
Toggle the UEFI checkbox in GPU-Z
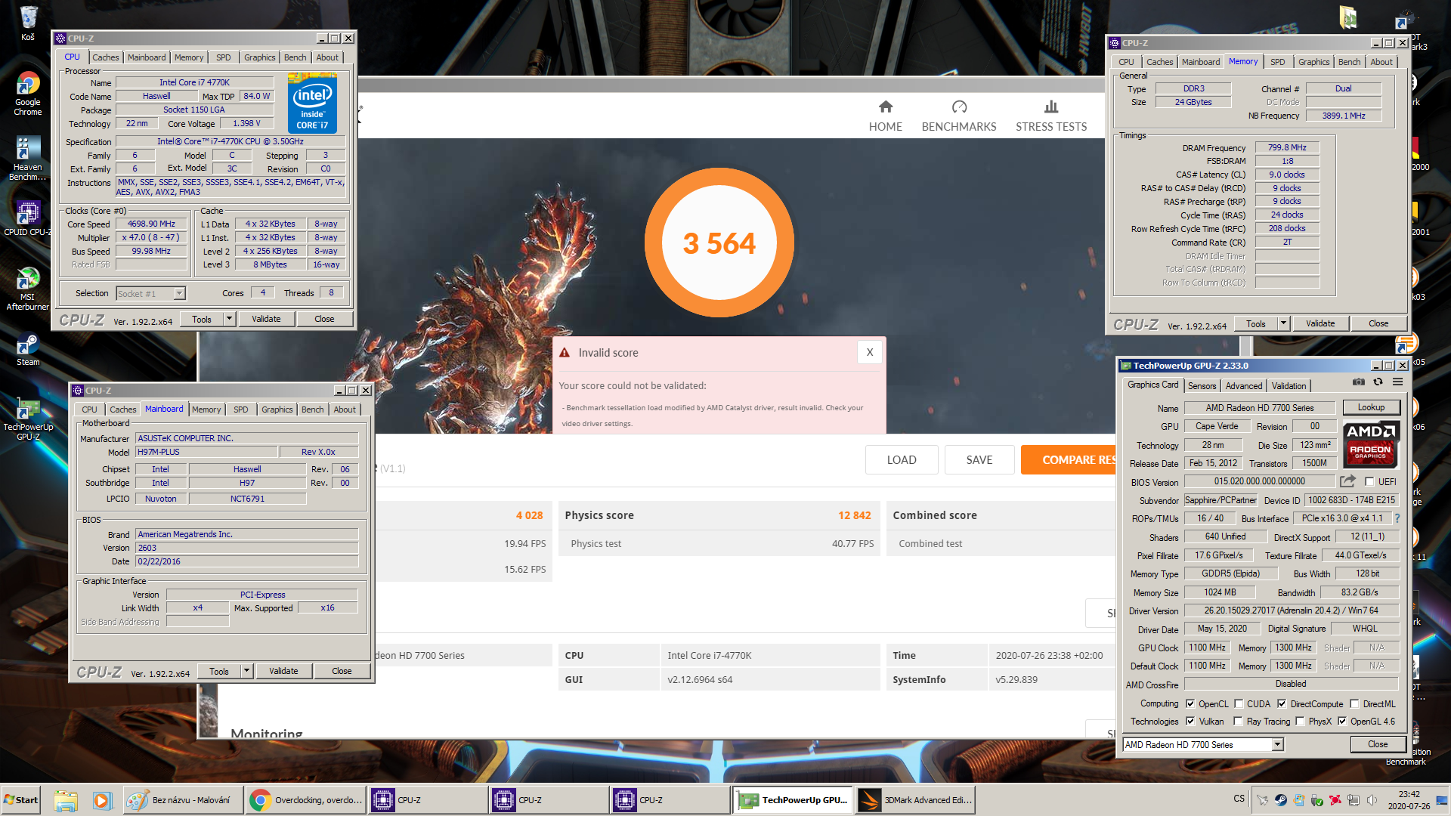(x=1369, y=481)
